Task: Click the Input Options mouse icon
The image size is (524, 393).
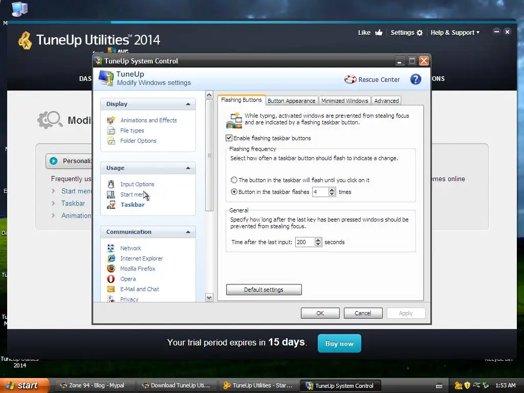Action: [x=111, y=184]
